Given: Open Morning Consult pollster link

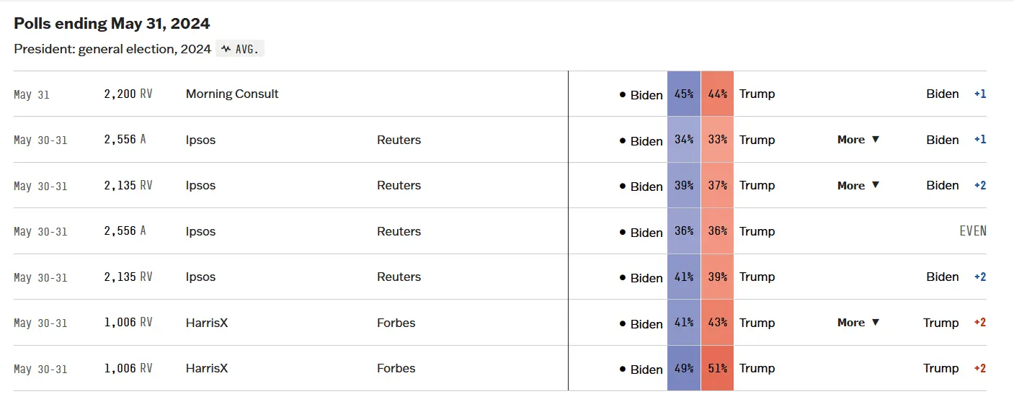Looking at the screenshot, I should (x=232, y=94).
